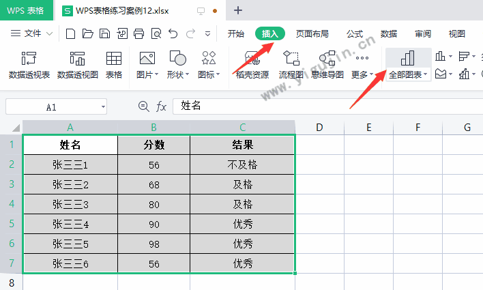This screenshot has height=290, width=483.
Task: Open 稻壳资源 resource library
Action: [252, 65]
